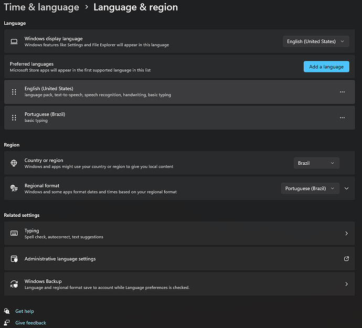Open more options for English (United States)
Image resolution: width=362 pixels, height=328 pixels.
click(x=342, y=92)
